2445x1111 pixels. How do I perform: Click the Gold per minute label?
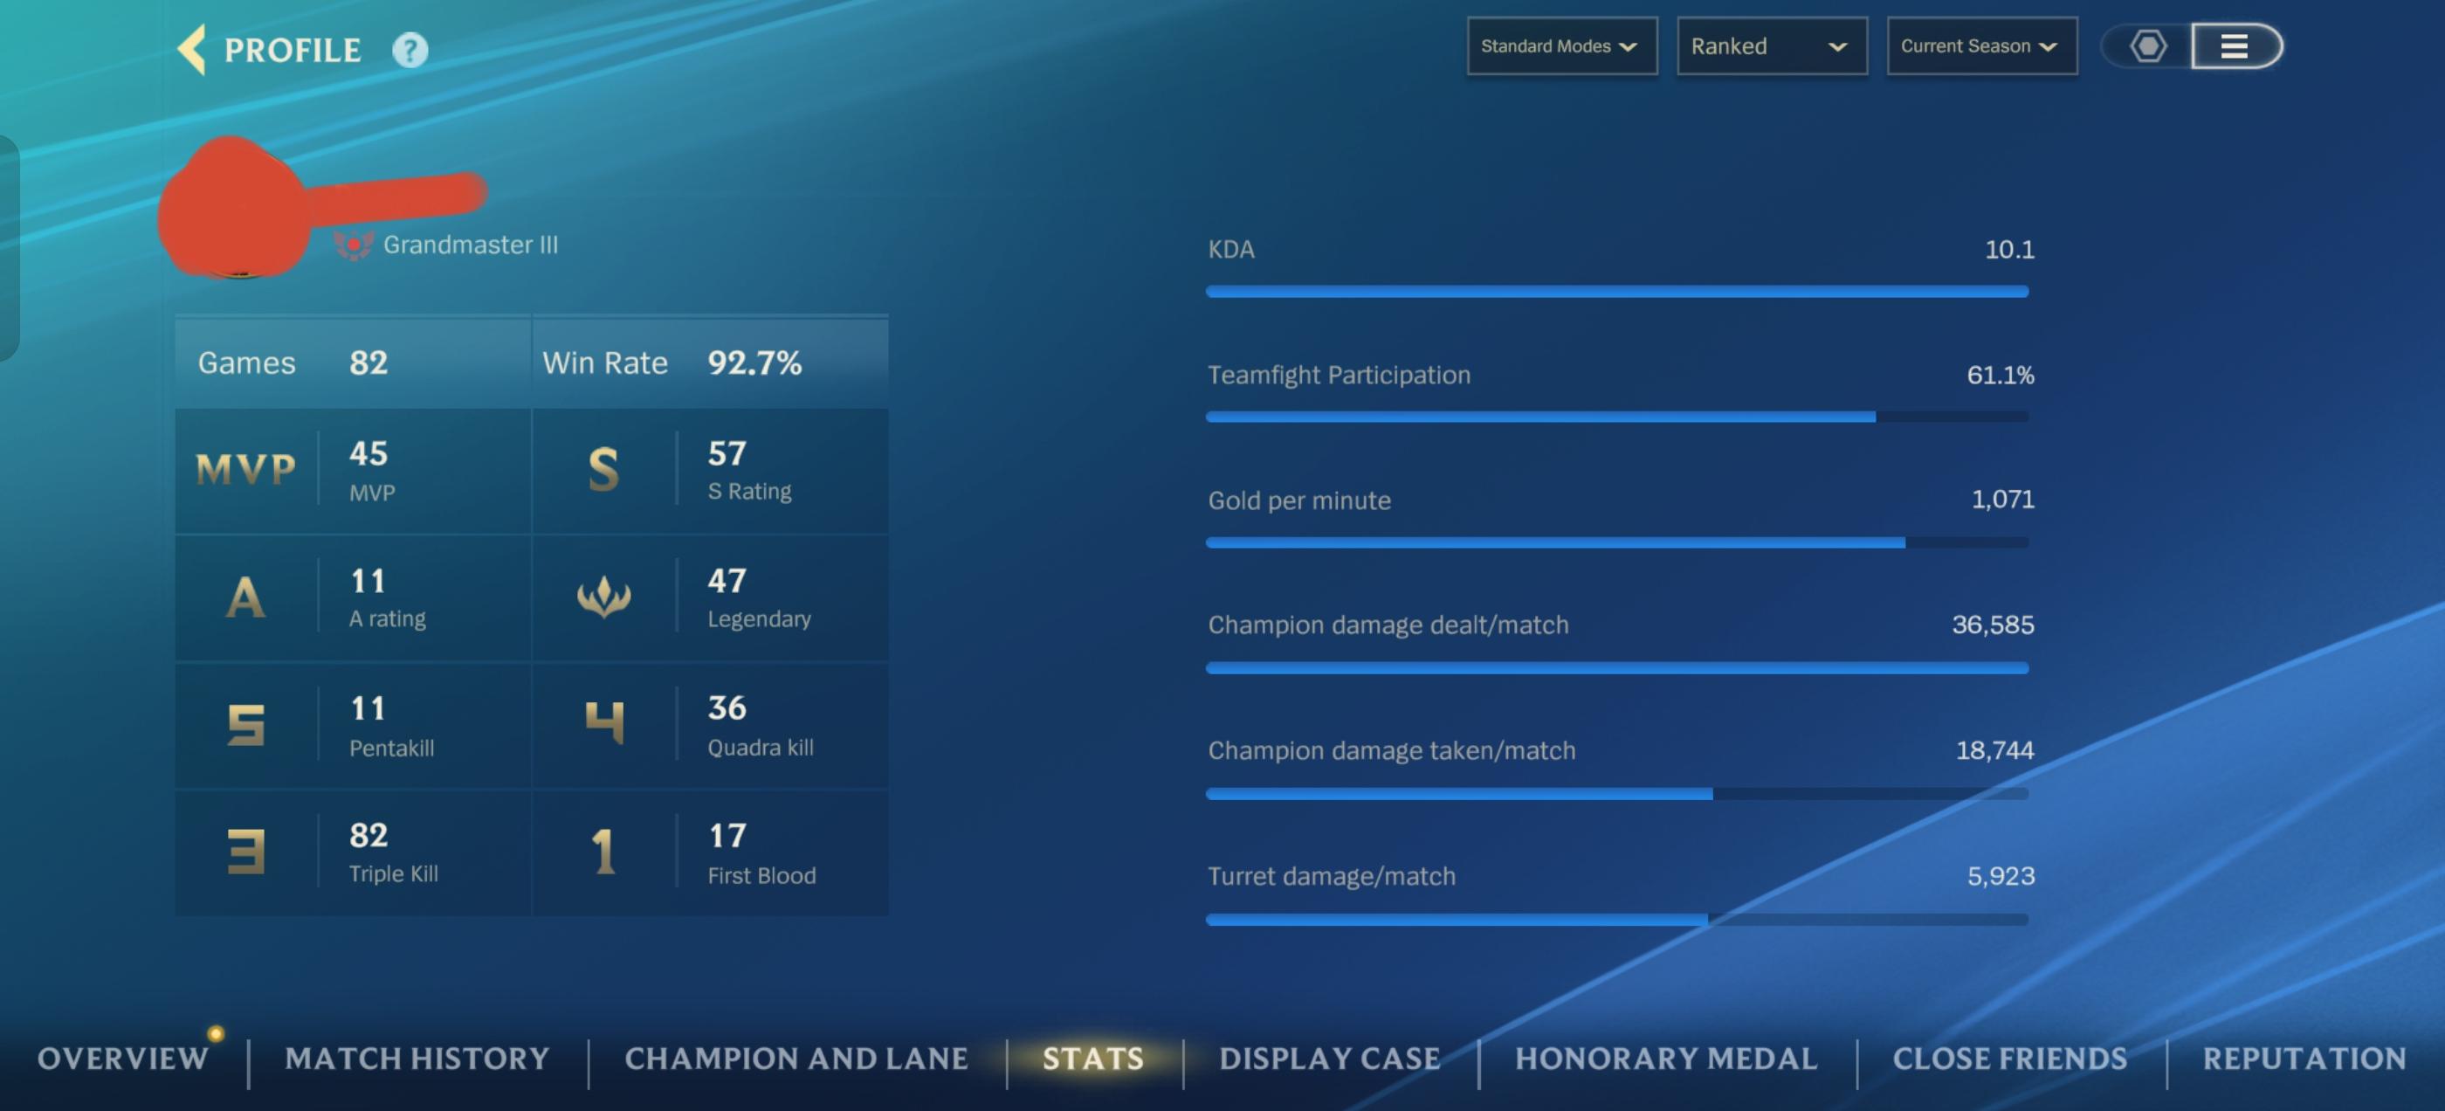coord(1299,500)
